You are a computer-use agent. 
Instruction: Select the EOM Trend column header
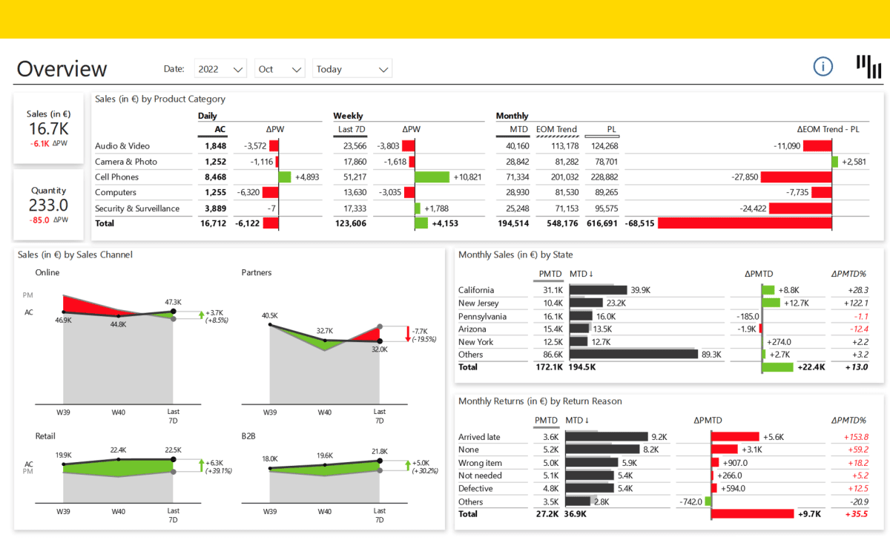pos(556,130)
